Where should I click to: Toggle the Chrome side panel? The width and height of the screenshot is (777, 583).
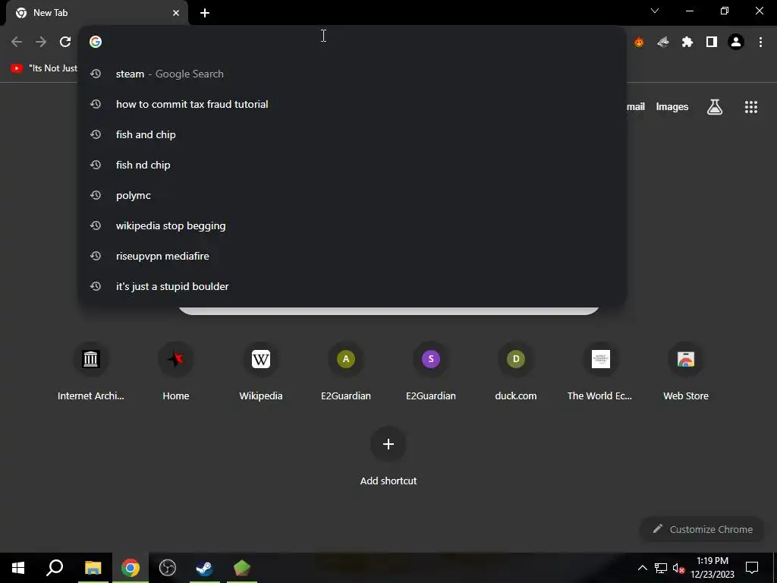[x=712, y=43]
